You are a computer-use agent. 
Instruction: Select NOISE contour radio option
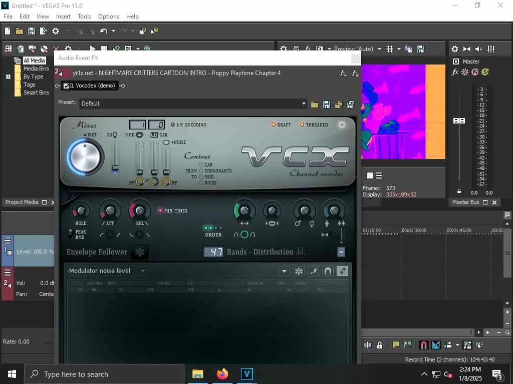(x=201, y=183)
